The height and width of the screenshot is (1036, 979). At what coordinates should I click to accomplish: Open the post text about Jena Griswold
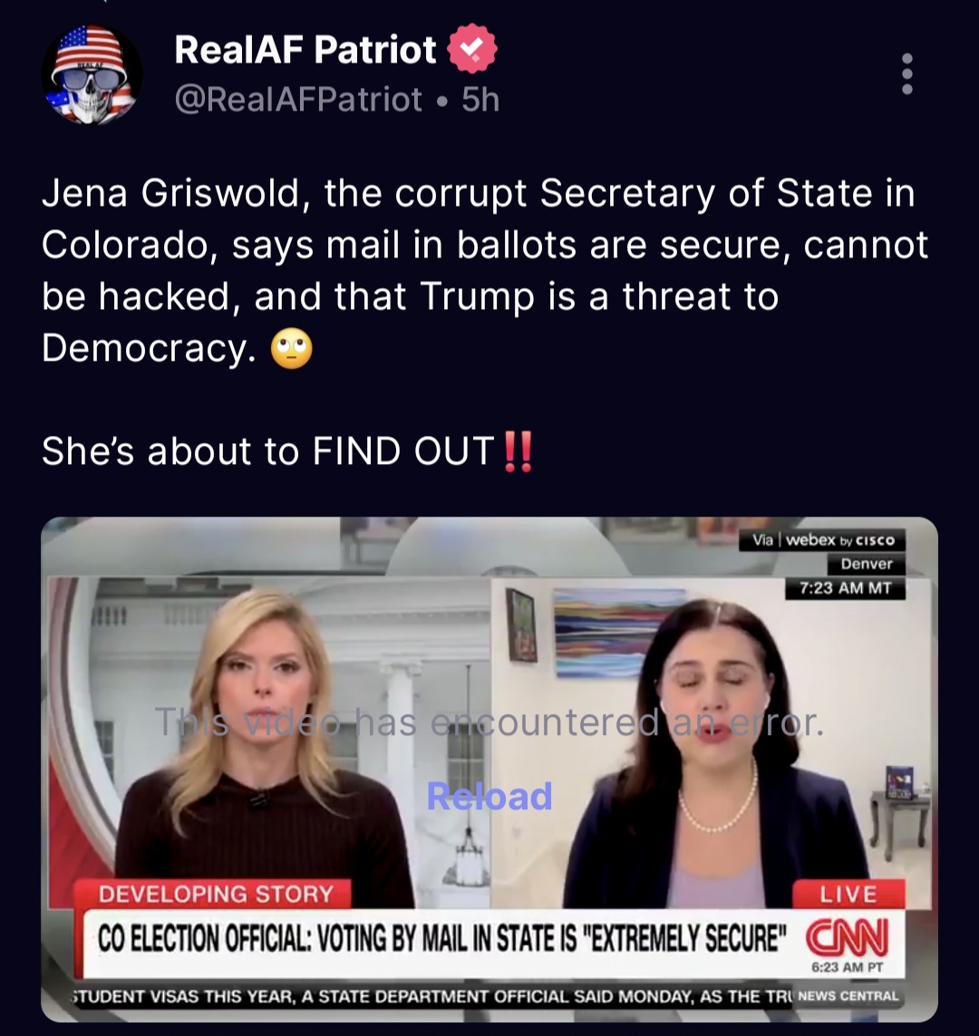click(x=484, y=270)
